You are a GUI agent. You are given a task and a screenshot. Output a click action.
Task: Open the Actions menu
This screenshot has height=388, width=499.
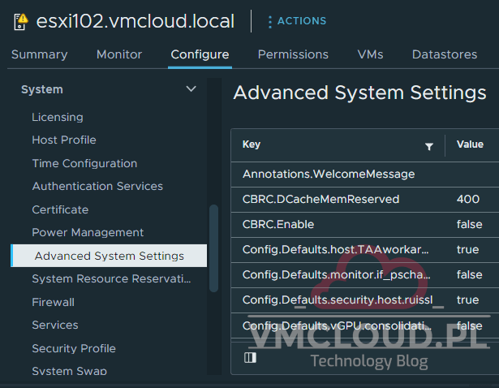click(x=296, y=21)
